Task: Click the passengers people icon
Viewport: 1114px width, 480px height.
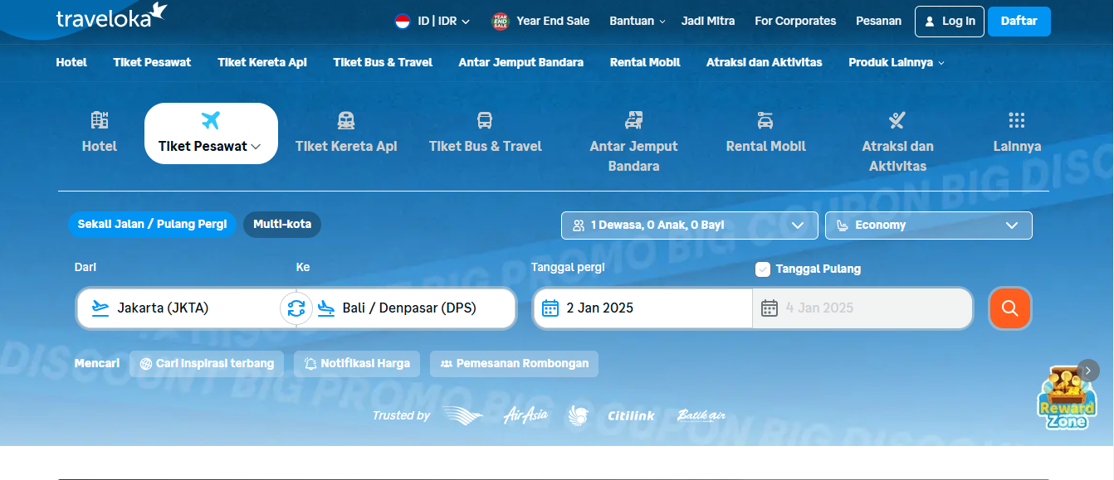Action: click(x=579, y=225)
